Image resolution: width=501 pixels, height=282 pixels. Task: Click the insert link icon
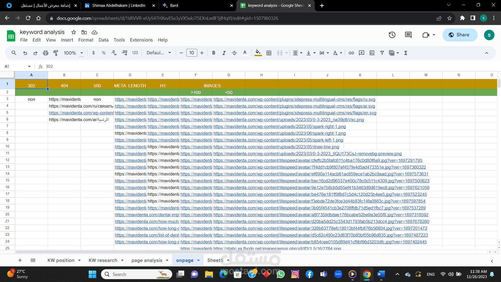pos(351,53)
